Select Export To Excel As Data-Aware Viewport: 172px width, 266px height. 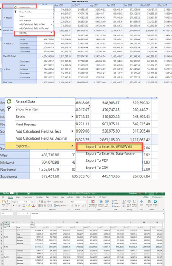pyautogui.click(x=110, y=153)
